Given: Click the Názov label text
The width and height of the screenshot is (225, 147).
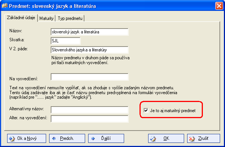Looking at the screenshot, I should (x=16, y=31).
